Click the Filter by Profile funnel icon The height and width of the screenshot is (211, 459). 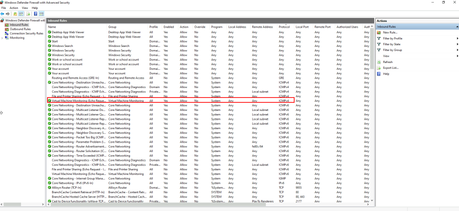pyautogui.click(x=379, y=38)
